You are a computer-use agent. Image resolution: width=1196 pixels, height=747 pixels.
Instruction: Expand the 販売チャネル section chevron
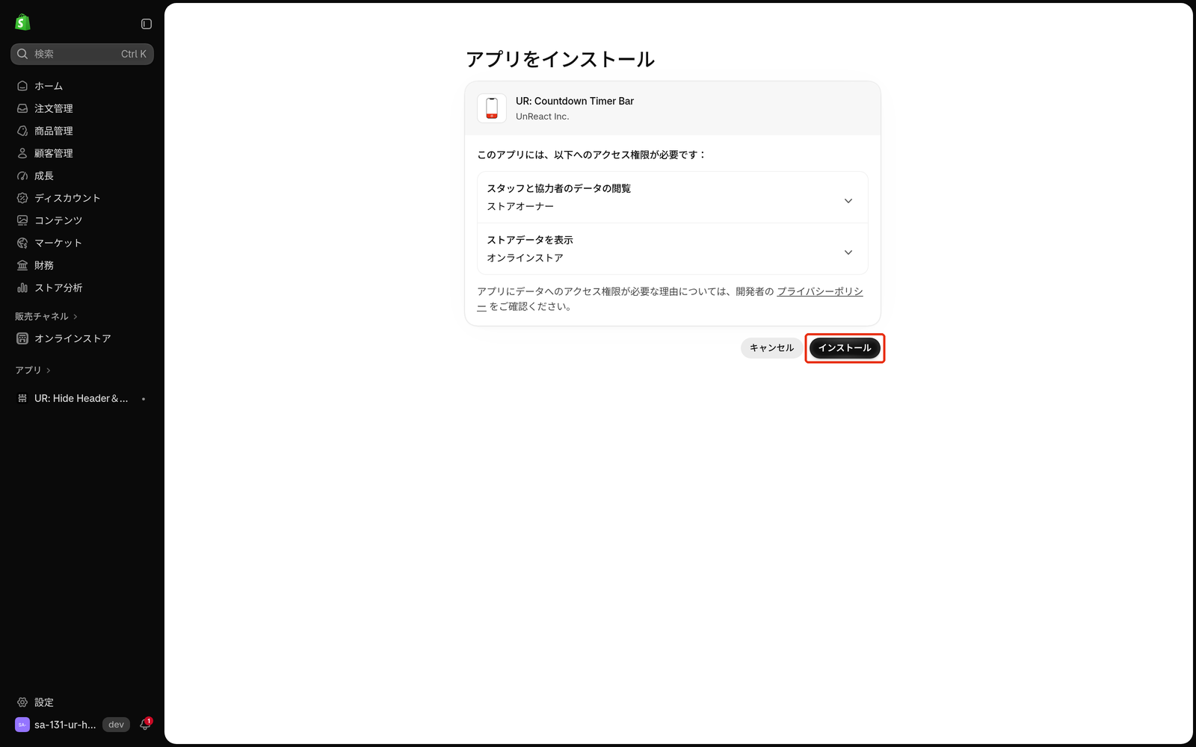[x=75, y=317]
